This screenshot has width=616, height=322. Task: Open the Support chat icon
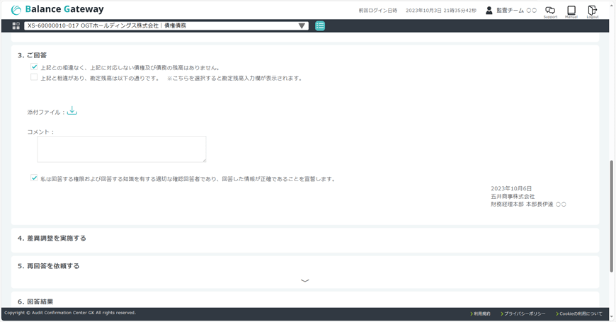[550, 11]
